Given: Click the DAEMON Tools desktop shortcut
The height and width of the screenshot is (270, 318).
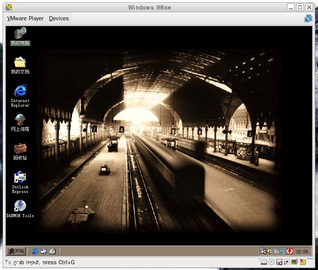Looking at the screenshot, I should coord(20,206).
